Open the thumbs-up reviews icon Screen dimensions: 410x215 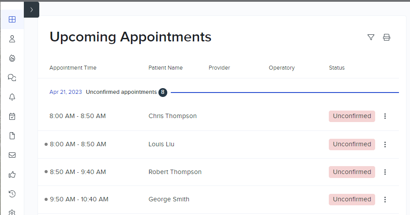click(x=12, y=174)
